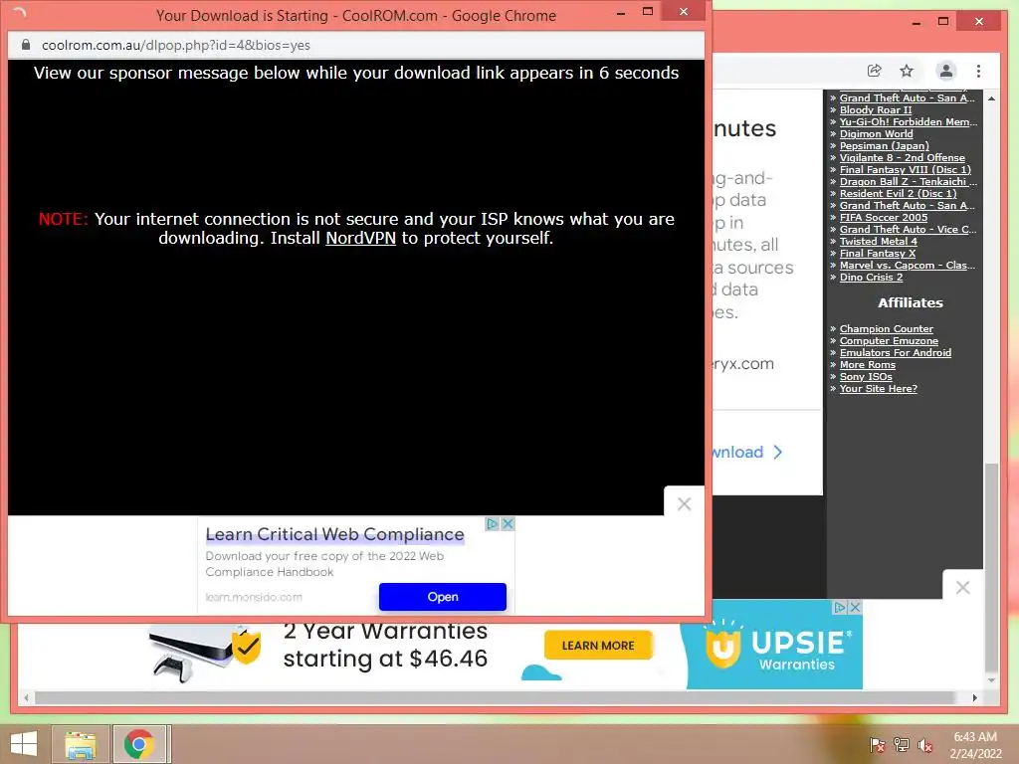Dismiss the popup's bottom ad panel with the gray X
This screenshot has width=1019, height=764.
pos(684,503)
